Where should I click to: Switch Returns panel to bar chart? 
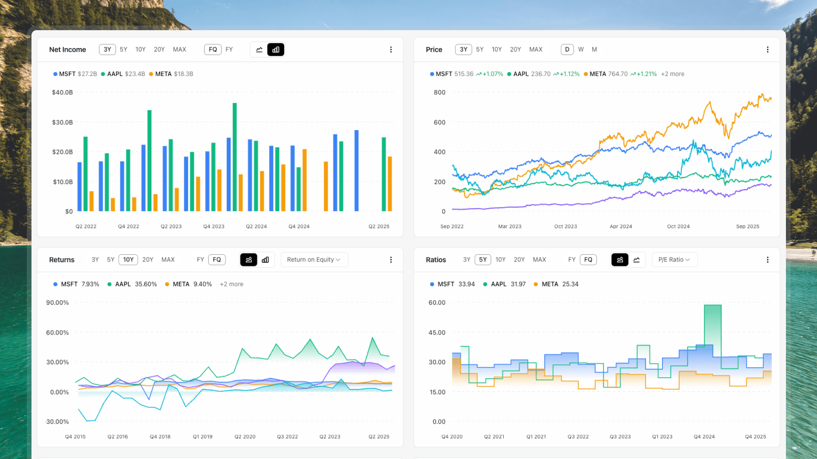pyautogui.click(x=266, y=260)
